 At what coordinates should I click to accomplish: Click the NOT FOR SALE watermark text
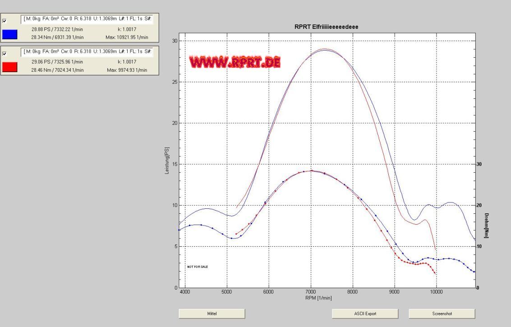coord(198,267)
